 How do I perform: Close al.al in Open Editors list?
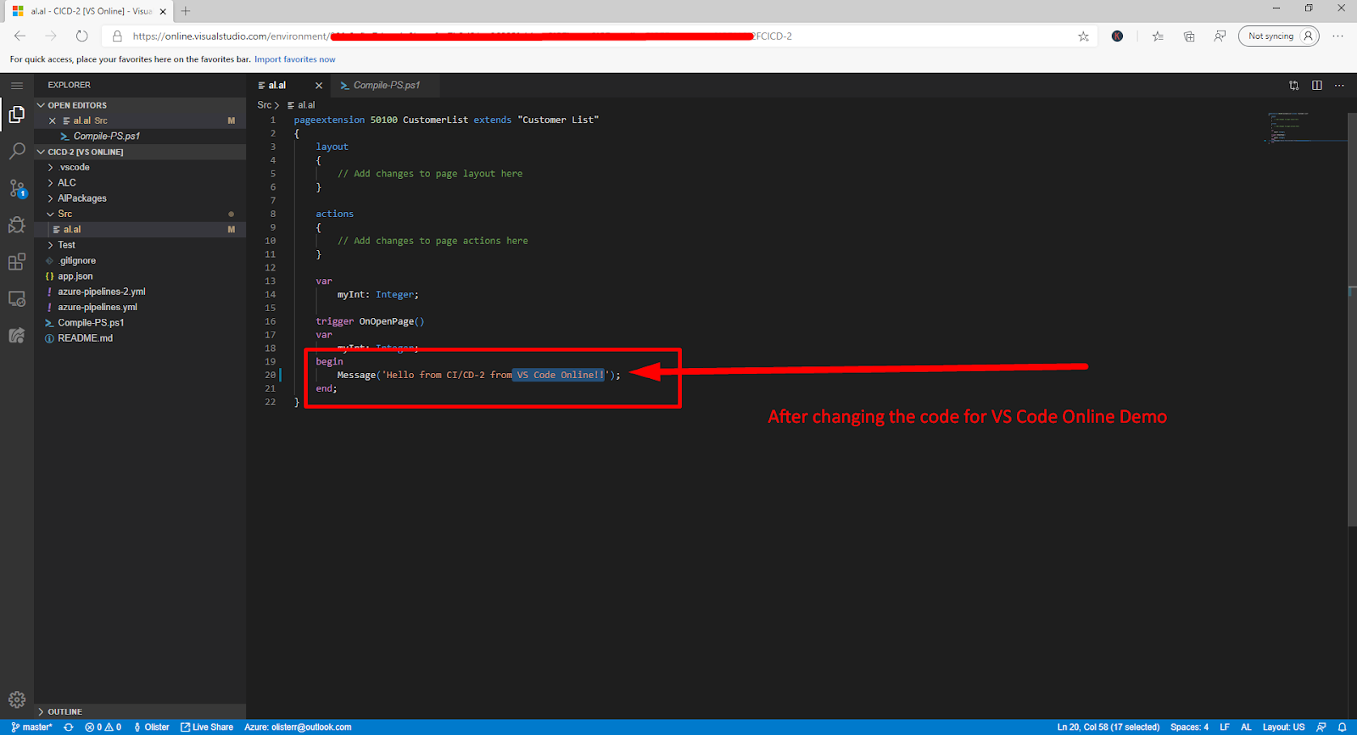53,120
